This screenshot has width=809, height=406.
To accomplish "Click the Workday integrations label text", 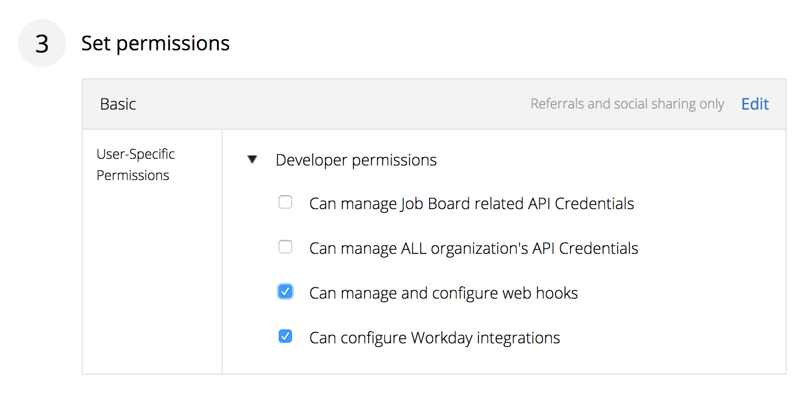I will point(435,338).
